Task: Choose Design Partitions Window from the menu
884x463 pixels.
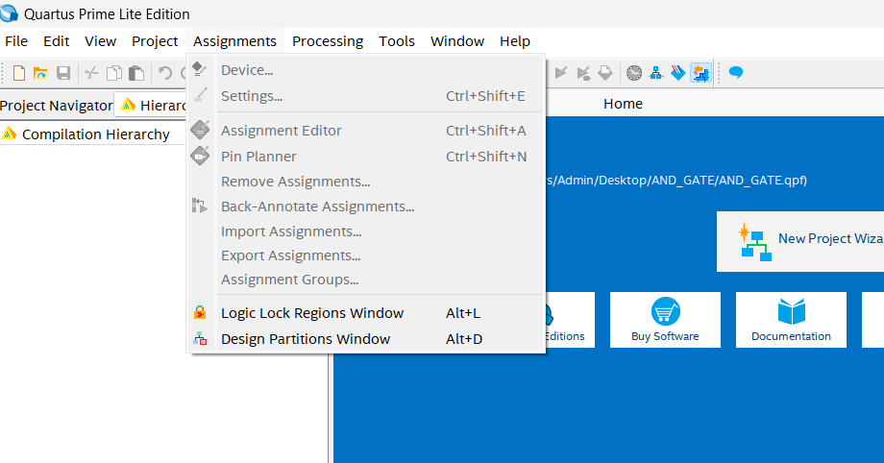Action: click(x=306, y=339)
